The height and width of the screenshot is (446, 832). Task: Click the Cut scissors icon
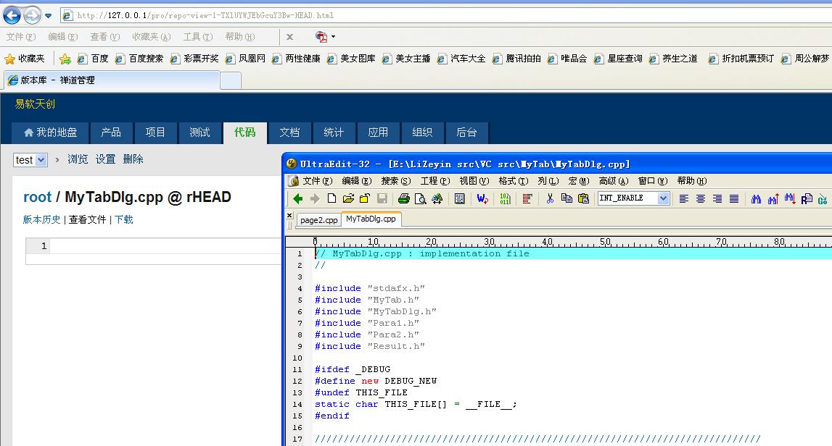550,198
